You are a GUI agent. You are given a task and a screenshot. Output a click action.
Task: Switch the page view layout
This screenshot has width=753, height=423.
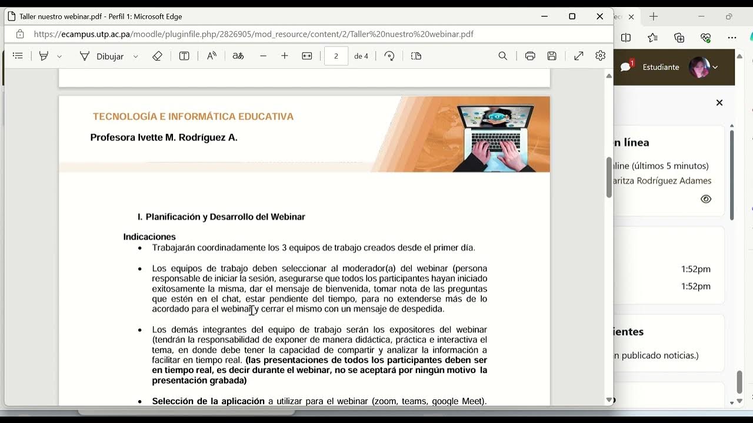pos(417,56)
